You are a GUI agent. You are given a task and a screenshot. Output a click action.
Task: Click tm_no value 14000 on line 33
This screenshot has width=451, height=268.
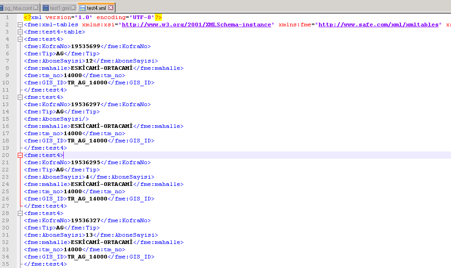pos(73,250)
